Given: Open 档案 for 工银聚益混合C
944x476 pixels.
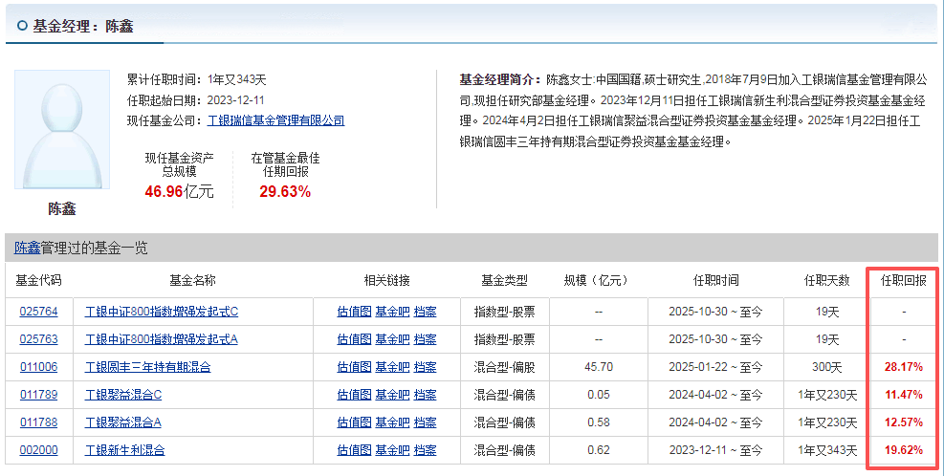Looking at the screenshot, I should [425, 395].
